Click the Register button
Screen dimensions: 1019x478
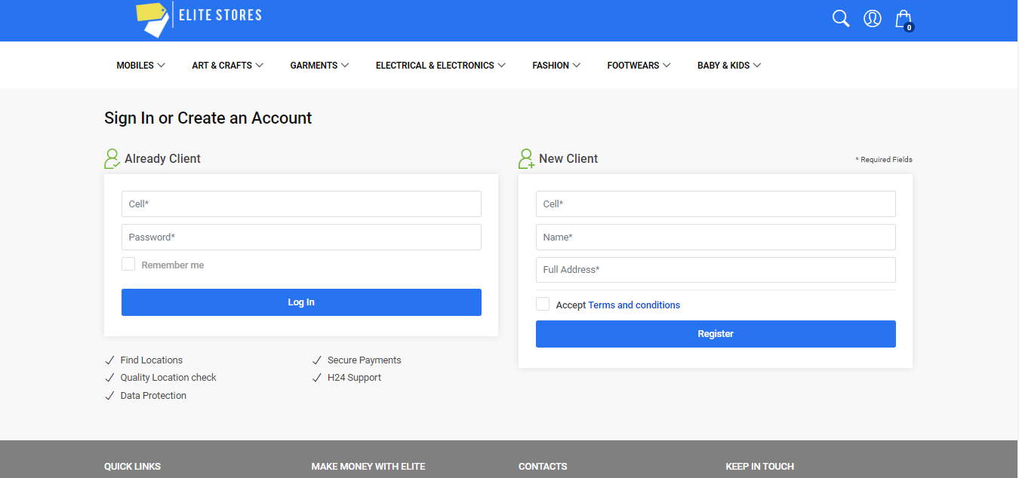(715, 334)
